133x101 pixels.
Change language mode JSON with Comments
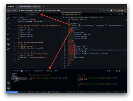click(93, 92)
